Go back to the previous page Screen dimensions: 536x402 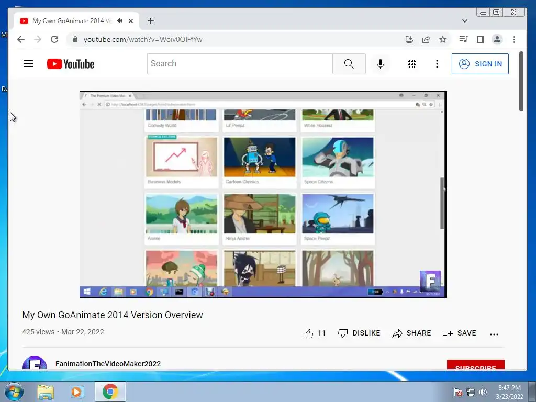pos(21,39)
